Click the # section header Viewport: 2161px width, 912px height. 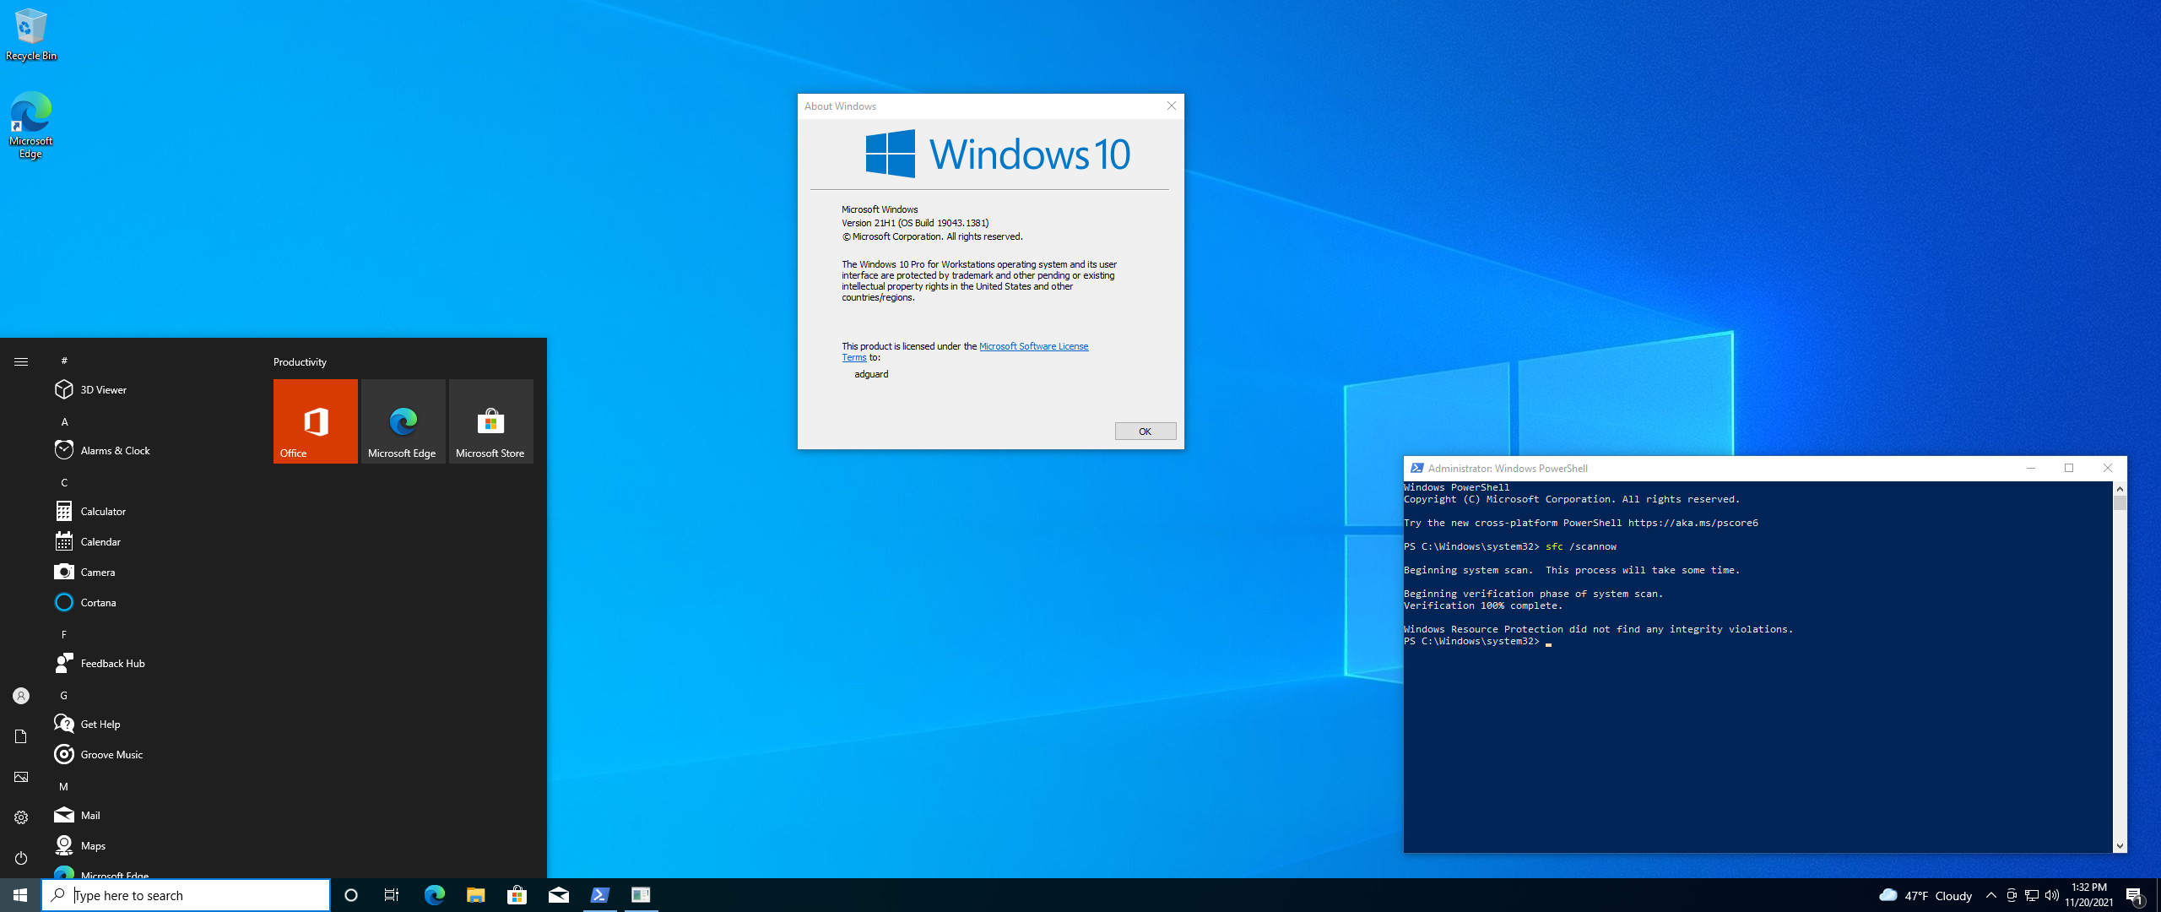click(x=64, y=361)
